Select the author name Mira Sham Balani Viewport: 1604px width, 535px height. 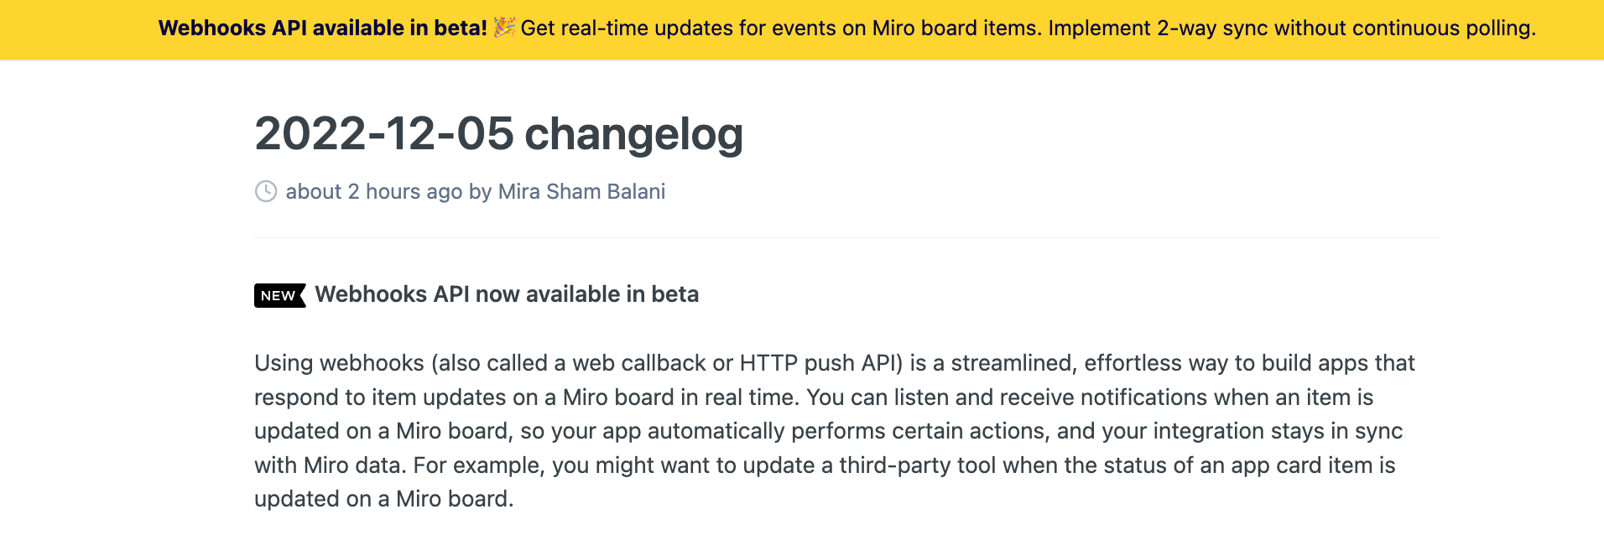[x=581, y=191]
